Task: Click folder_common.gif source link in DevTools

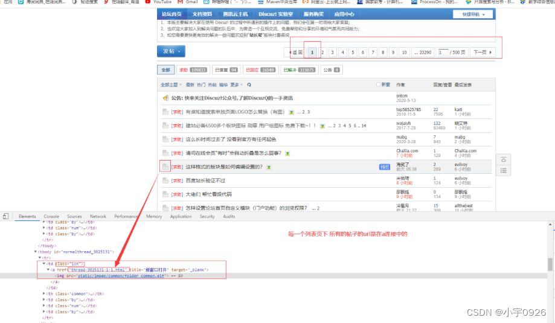Action: (x=121, y=276)
